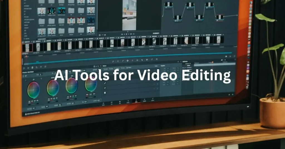Click the circle window row icon
285x149 pixels.
105,78
